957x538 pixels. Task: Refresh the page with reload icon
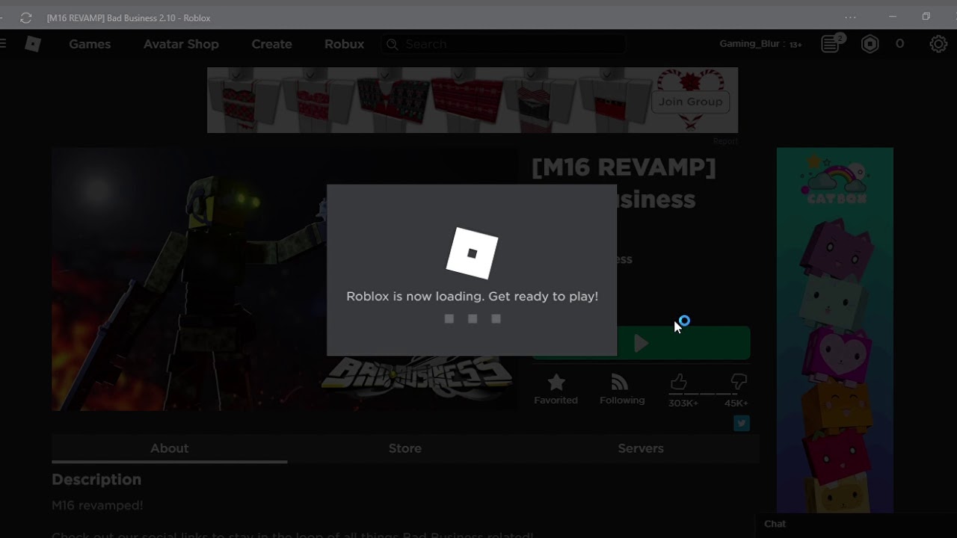(26, 18)
